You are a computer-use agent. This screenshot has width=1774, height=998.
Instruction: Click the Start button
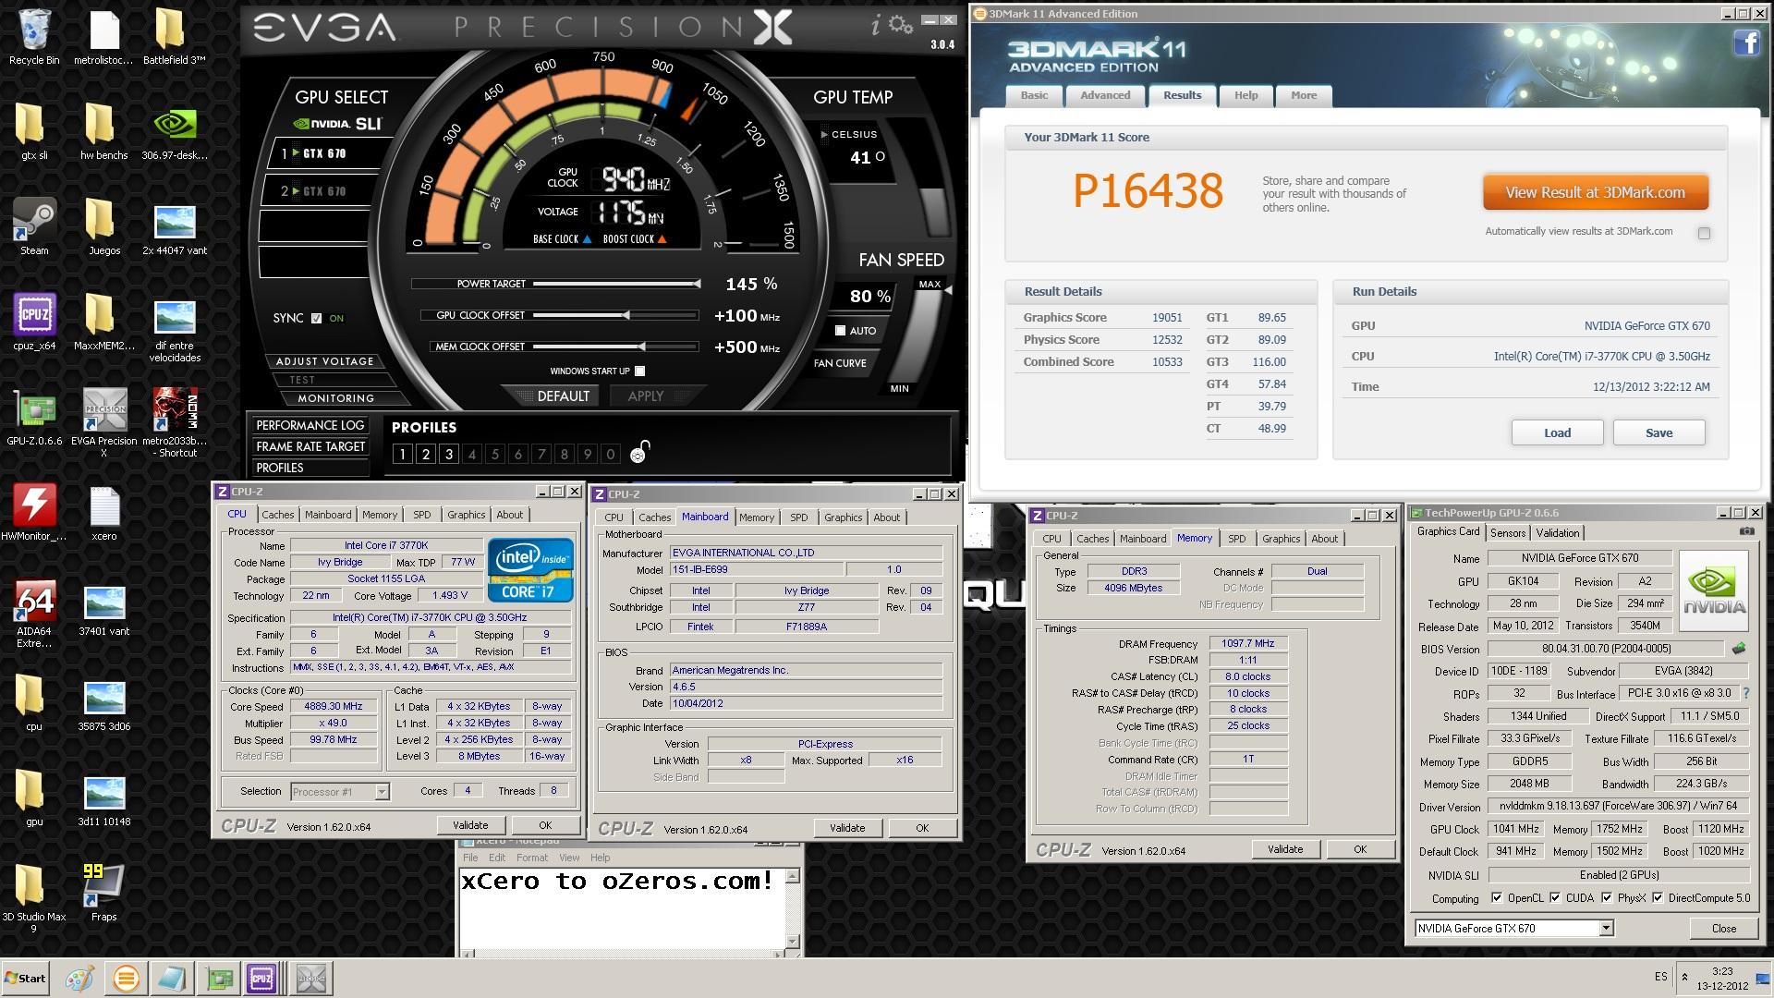(26, 978)
